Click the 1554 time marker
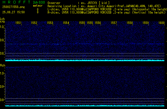 pyautogui.click(x=66, y=23)
